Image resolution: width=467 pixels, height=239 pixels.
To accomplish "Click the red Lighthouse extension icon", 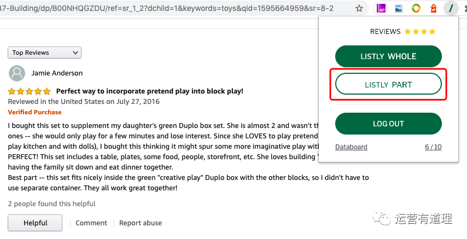I will (x=433, y=9).
